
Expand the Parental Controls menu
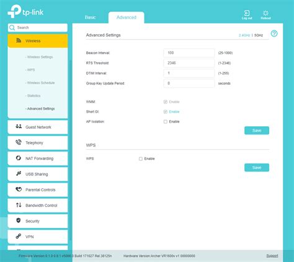[x=38, y=190]
